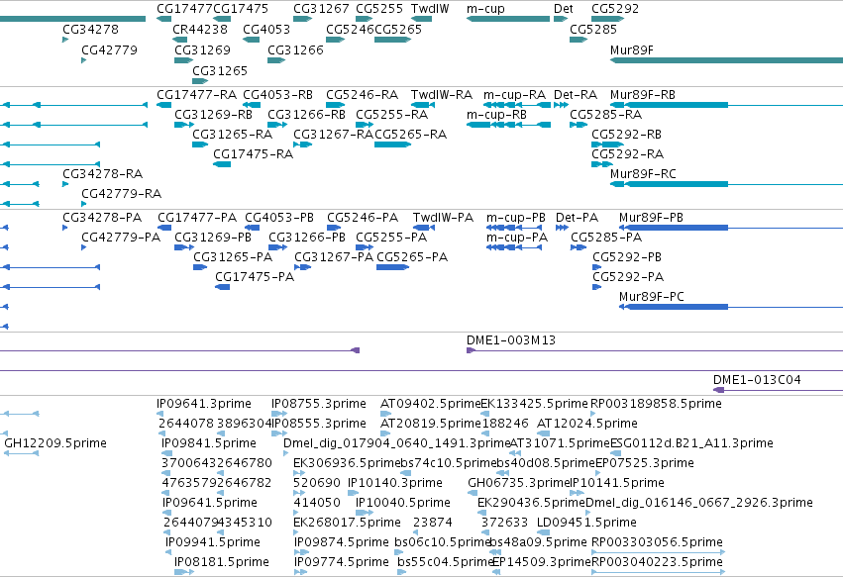This screenshot has height=577, width=843.
Task: Click EST Dmel_dig_016146_0667_2926.3prime
Action: pyautogui.click(x=699, y=503)
